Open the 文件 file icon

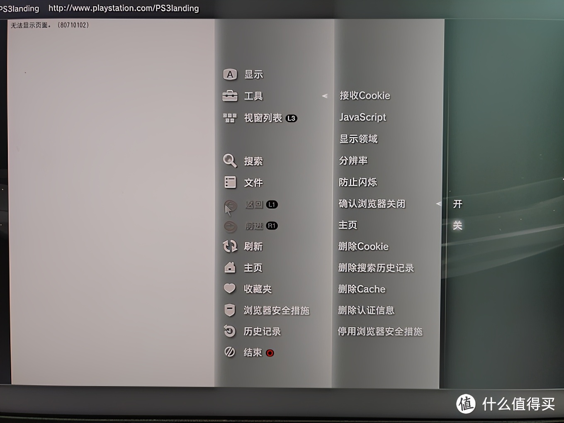(x=230, y=182)
